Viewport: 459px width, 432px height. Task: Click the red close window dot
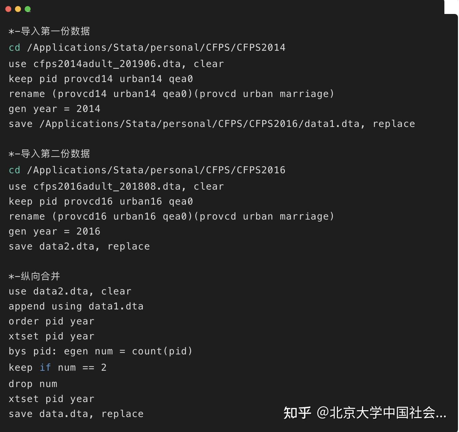[x=8, y=9]
